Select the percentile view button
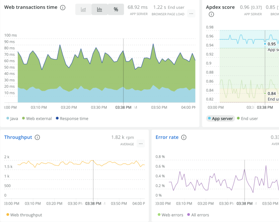The height and width of the screenshot is (222, 279). pos(116,10)
